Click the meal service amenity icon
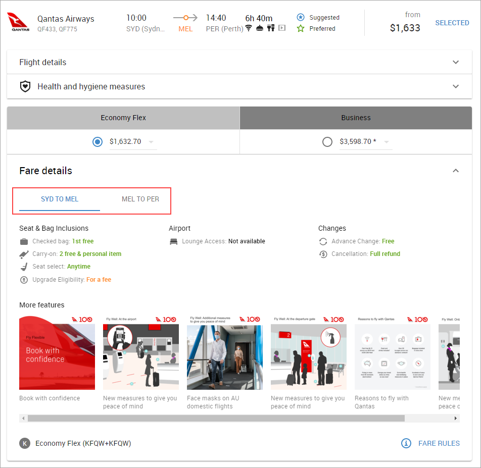The width and height of the screenshot is (481, 468). tap(260, 28)
